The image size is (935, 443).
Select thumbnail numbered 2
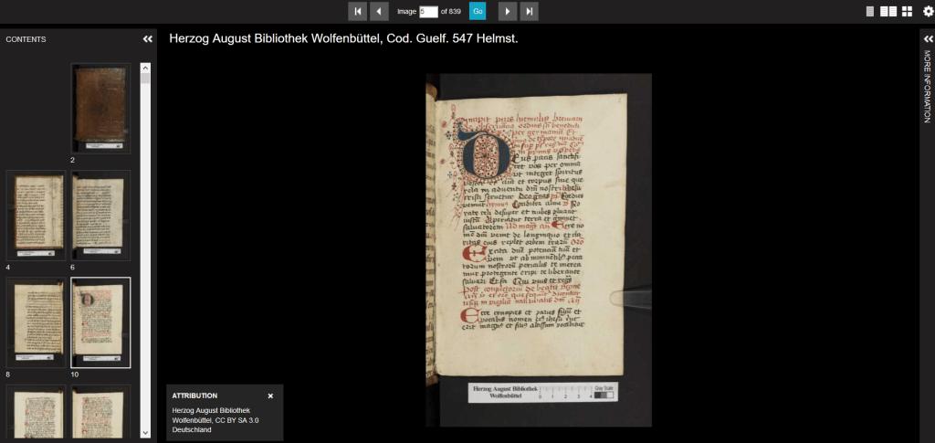click(100, 108)
